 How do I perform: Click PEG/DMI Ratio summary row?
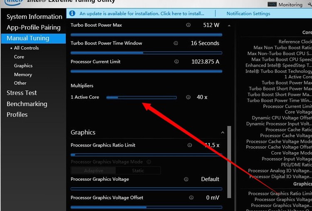(296, 165)
